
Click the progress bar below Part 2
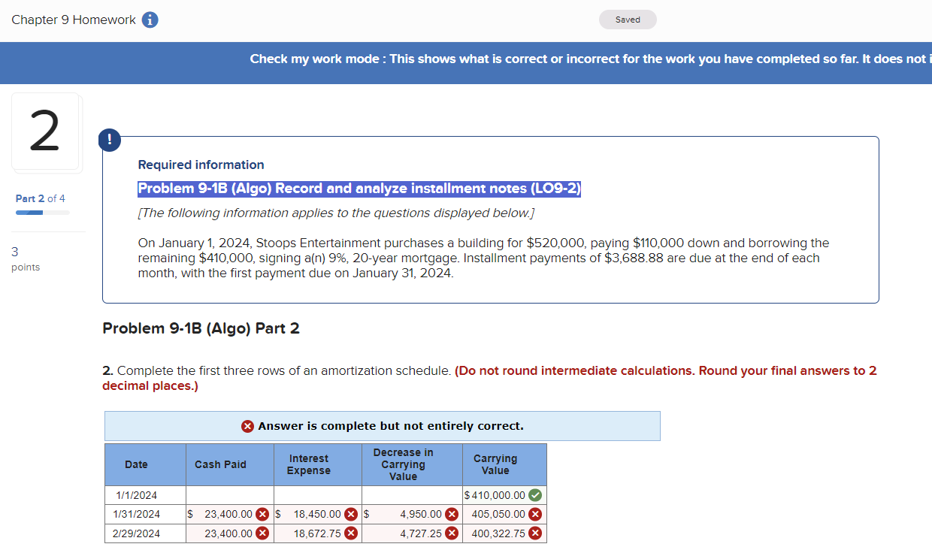click(x=43, y=213)
